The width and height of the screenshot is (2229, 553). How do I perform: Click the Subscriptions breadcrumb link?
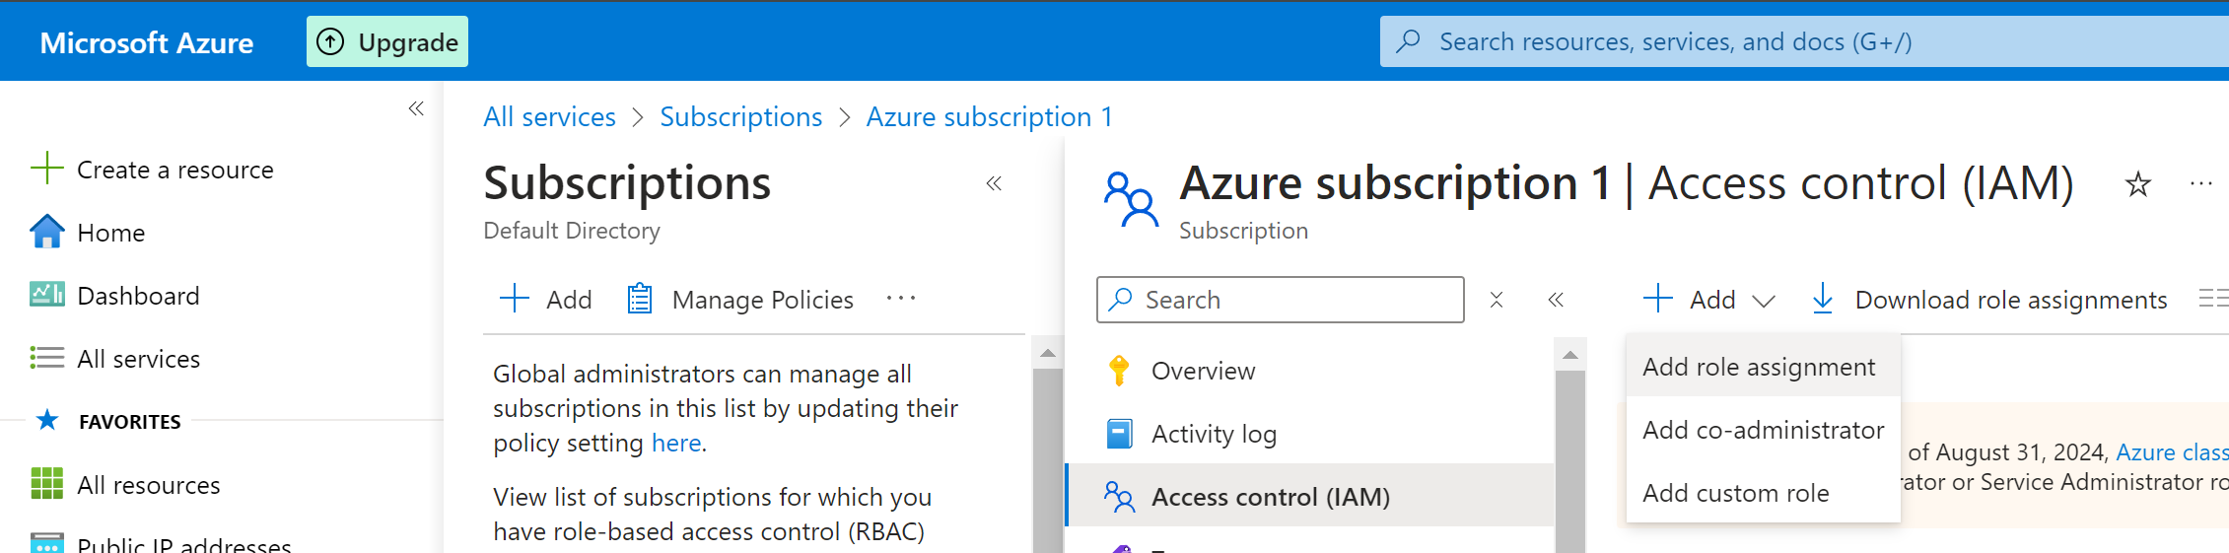click(x=740, y=116)
